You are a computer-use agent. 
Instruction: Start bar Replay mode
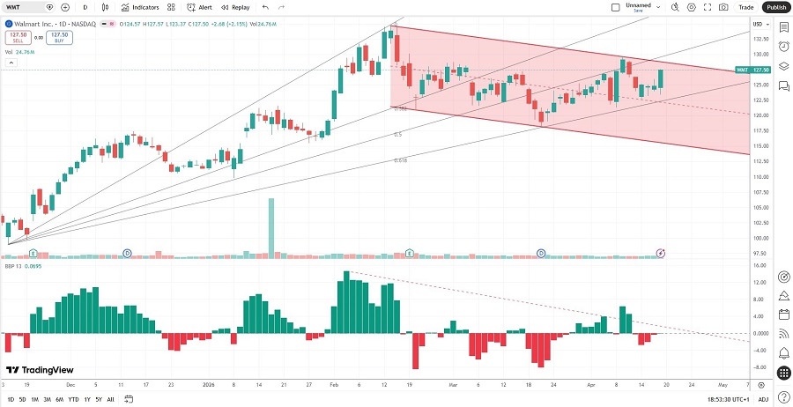(x=235, y=7)
